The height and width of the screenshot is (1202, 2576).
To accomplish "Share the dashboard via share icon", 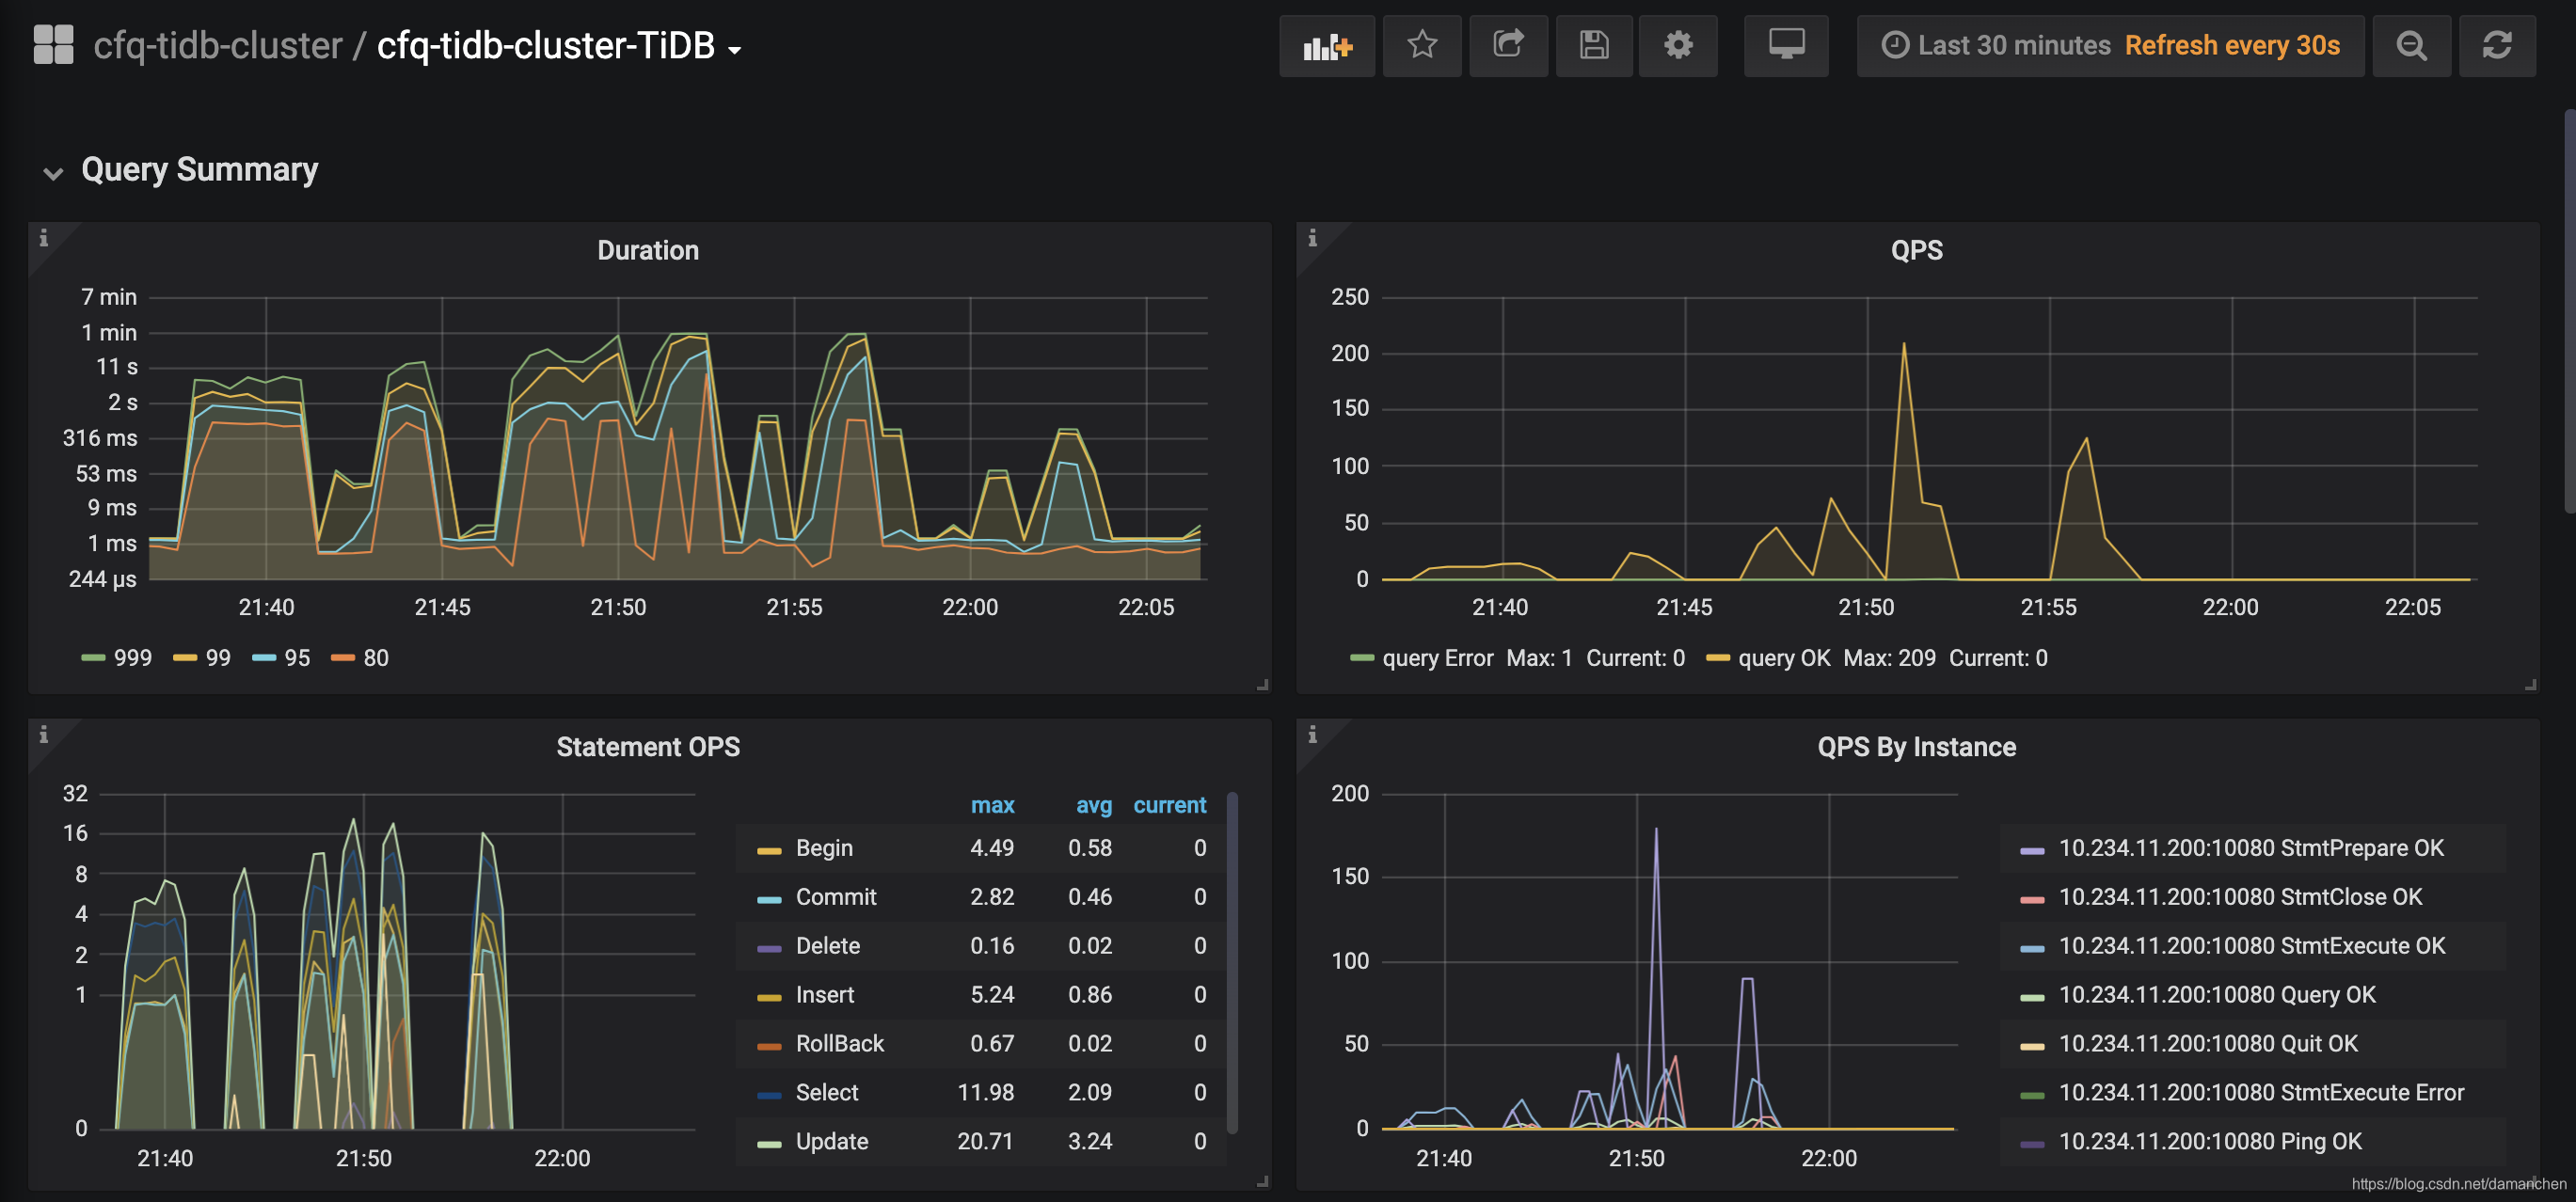I will pos(1507,46).
